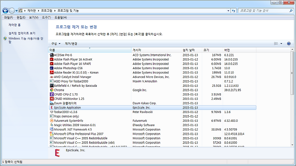This screenshot has width=296, height=166.
Task: Sort by the 크기 column header
Action: [x=213, y=50]
